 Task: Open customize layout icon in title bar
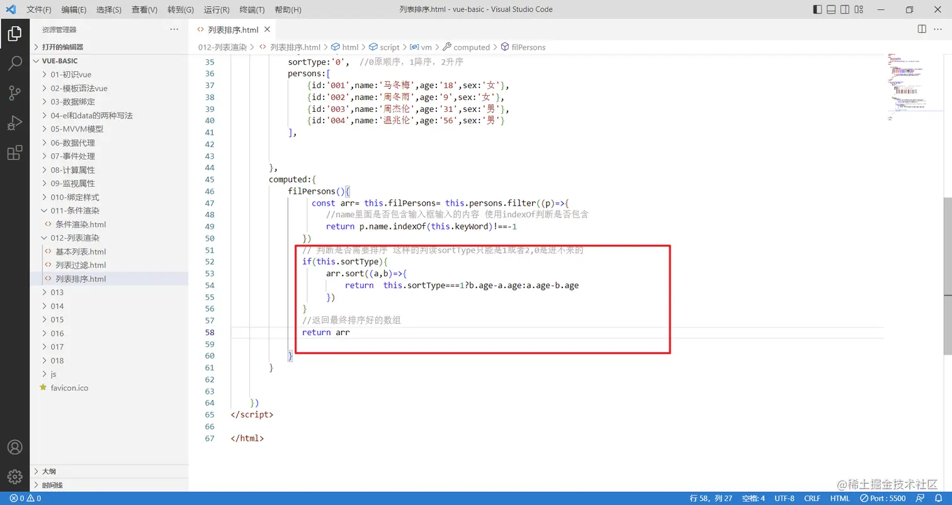pyautogui.click(x=859, y=9)
